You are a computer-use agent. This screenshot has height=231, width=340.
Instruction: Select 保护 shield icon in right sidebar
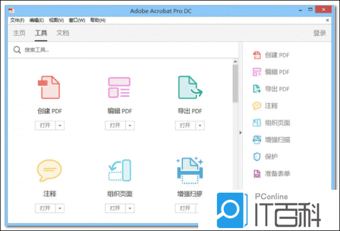pos(257,156)
